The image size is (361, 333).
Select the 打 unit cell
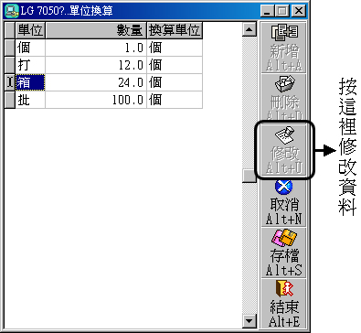(x=30, y=65)
